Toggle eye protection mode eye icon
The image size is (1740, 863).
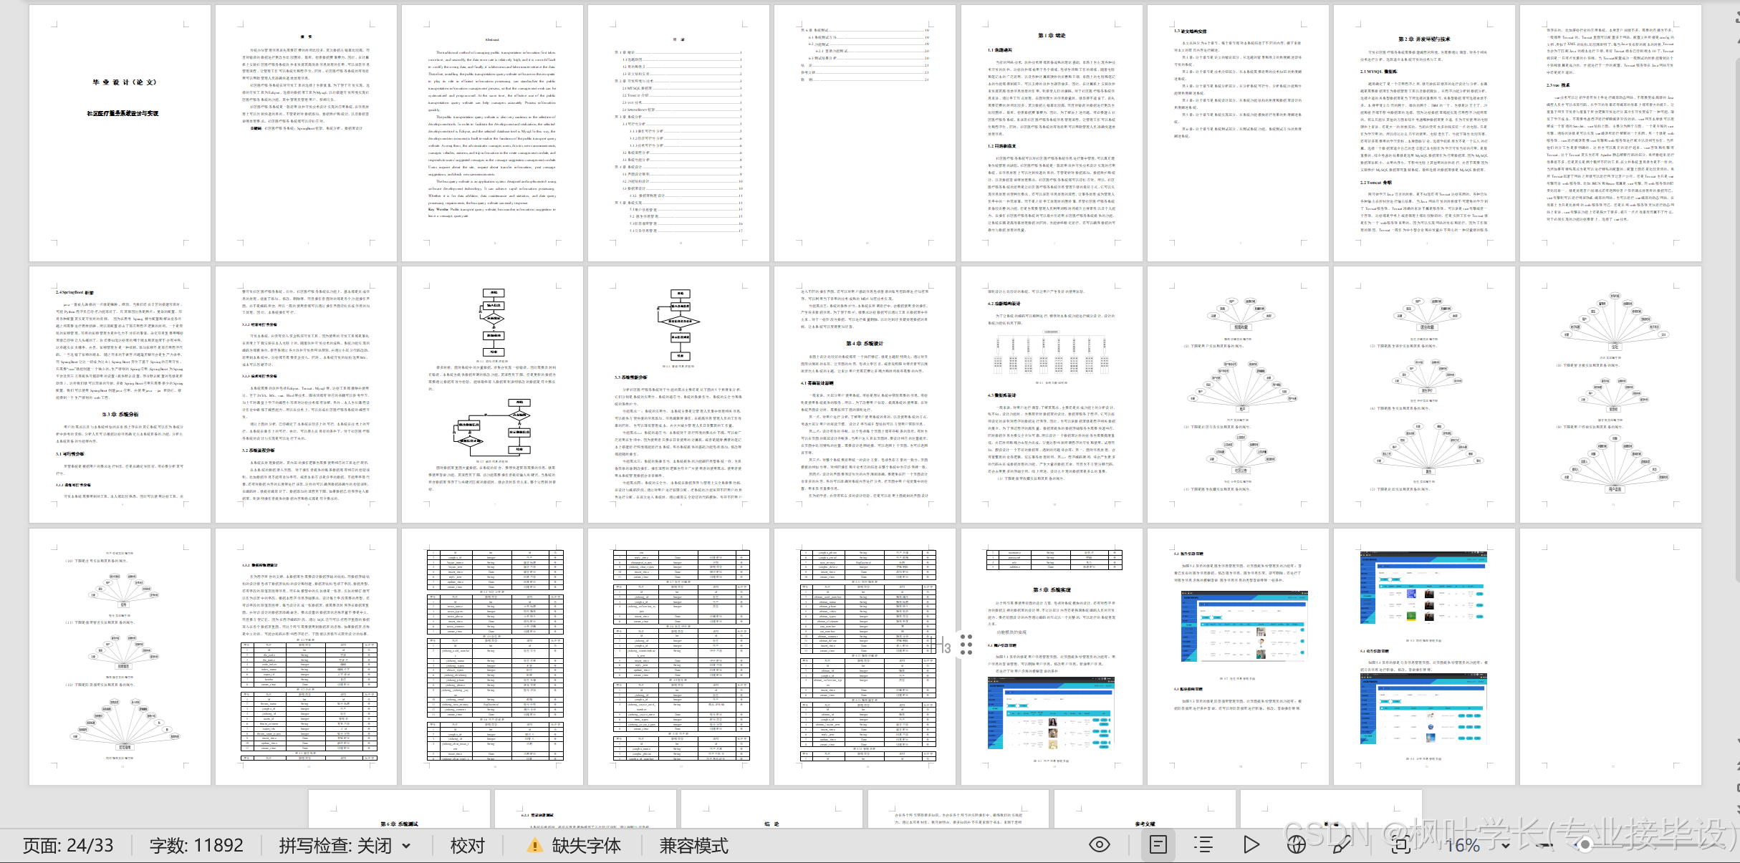[1099, 845]
